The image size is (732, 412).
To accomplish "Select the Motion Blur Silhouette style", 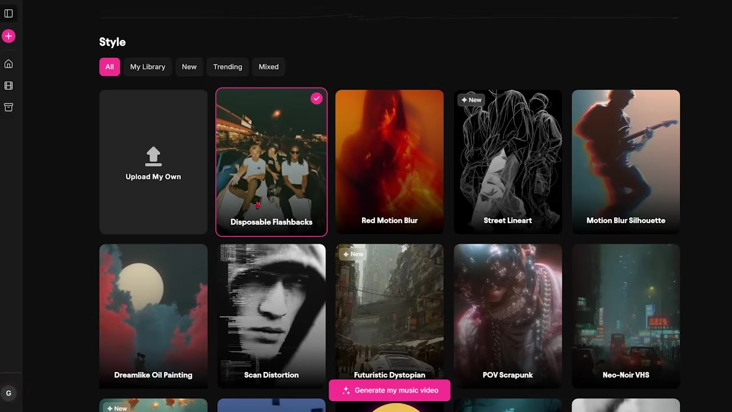I will coord(626,162).
